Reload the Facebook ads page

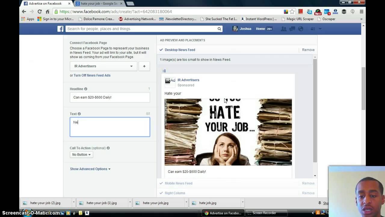tap(39, 11)
